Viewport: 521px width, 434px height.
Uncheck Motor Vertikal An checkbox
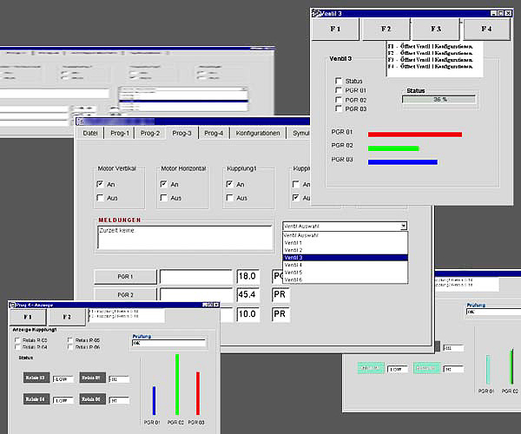[x=100, y=184]
